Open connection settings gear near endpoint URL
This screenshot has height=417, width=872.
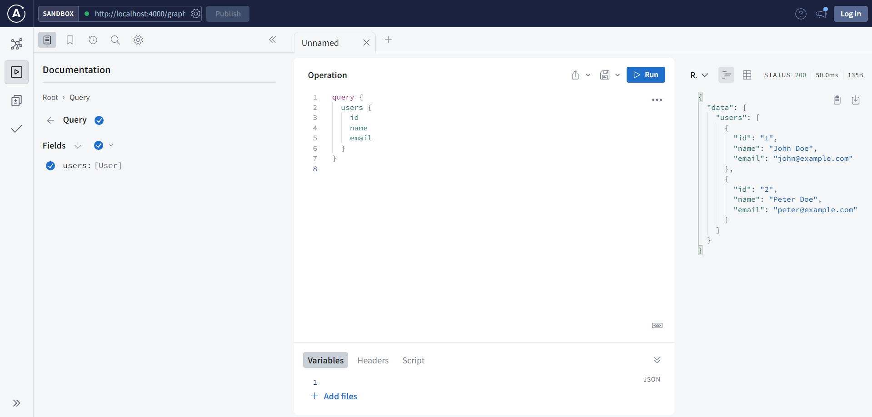pyautogui.click(x=196, y=14)
